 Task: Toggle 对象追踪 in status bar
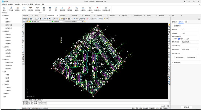point(152,108)
